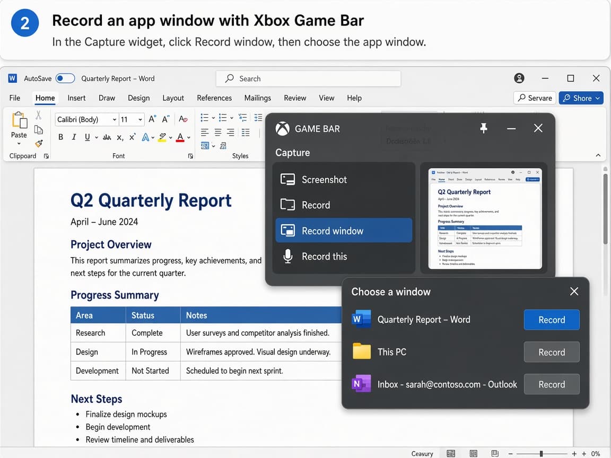Open Font dialog launcher
The image size is (611, 458).
pos(190,156)
